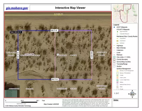Image resolution: width=142 pixels, height=111 pixels.
Task: Click the County Boundary box symbol
Action: point(114,59)
